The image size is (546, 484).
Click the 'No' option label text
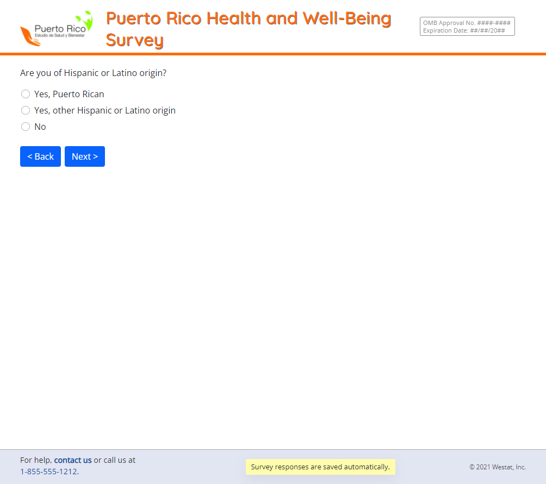click(x=40, y=127)
